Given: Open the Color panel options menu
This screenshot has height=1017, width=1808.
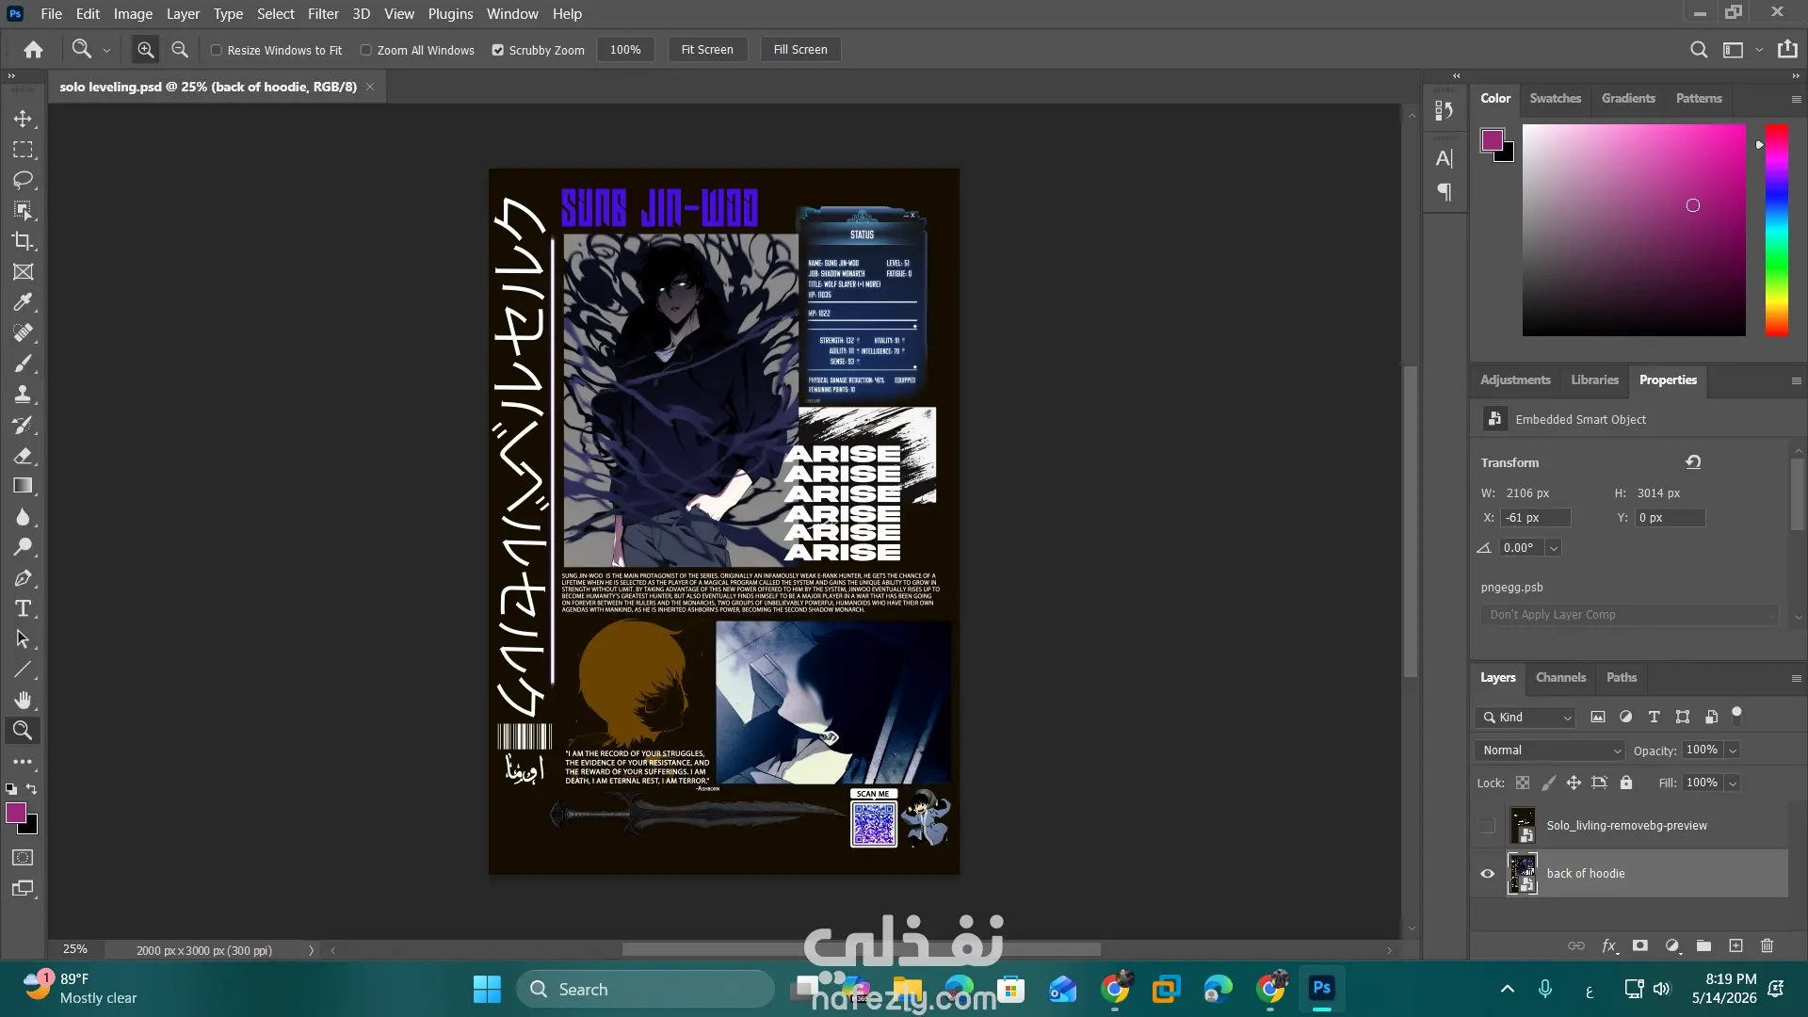Looking at the screenshot, I should click(1796, 99).
